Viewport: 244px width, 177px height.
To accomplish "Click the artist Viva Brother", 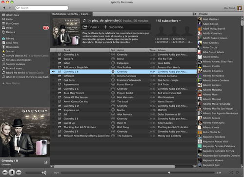I will coord(124,67).
